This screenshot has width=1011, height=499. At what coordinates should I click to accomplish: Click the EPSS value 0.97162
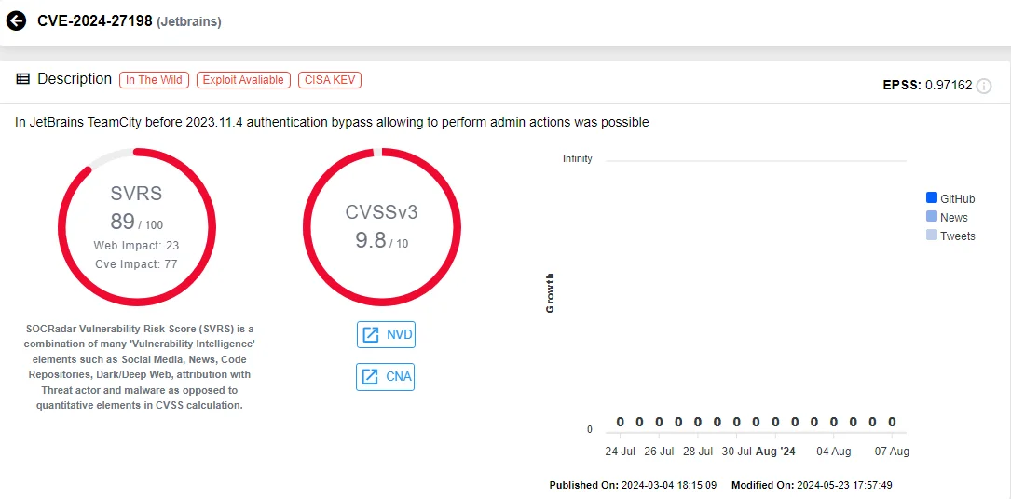tap(949, 85)
